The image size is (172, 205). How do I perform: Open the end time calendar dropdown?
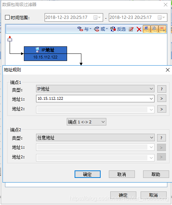click(x=161, y=17)
